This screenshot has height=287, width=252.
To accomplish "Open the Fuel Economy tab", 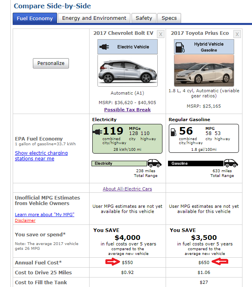I will click(x=35, y=18).
